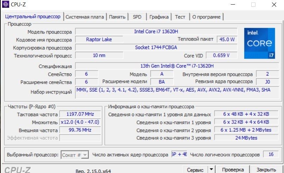
Task: Click the multiplier x12.0 (4.0 - 47.0)
Action: (x=80, y=122)
